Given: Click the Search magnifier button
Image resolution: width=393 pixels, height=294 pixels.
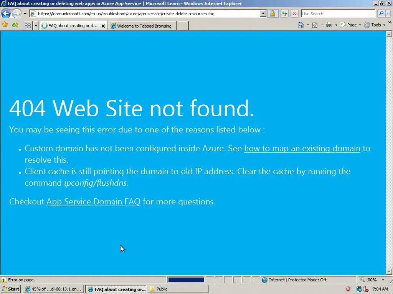Looking at the screenshot, I should (x=381, y=13).
